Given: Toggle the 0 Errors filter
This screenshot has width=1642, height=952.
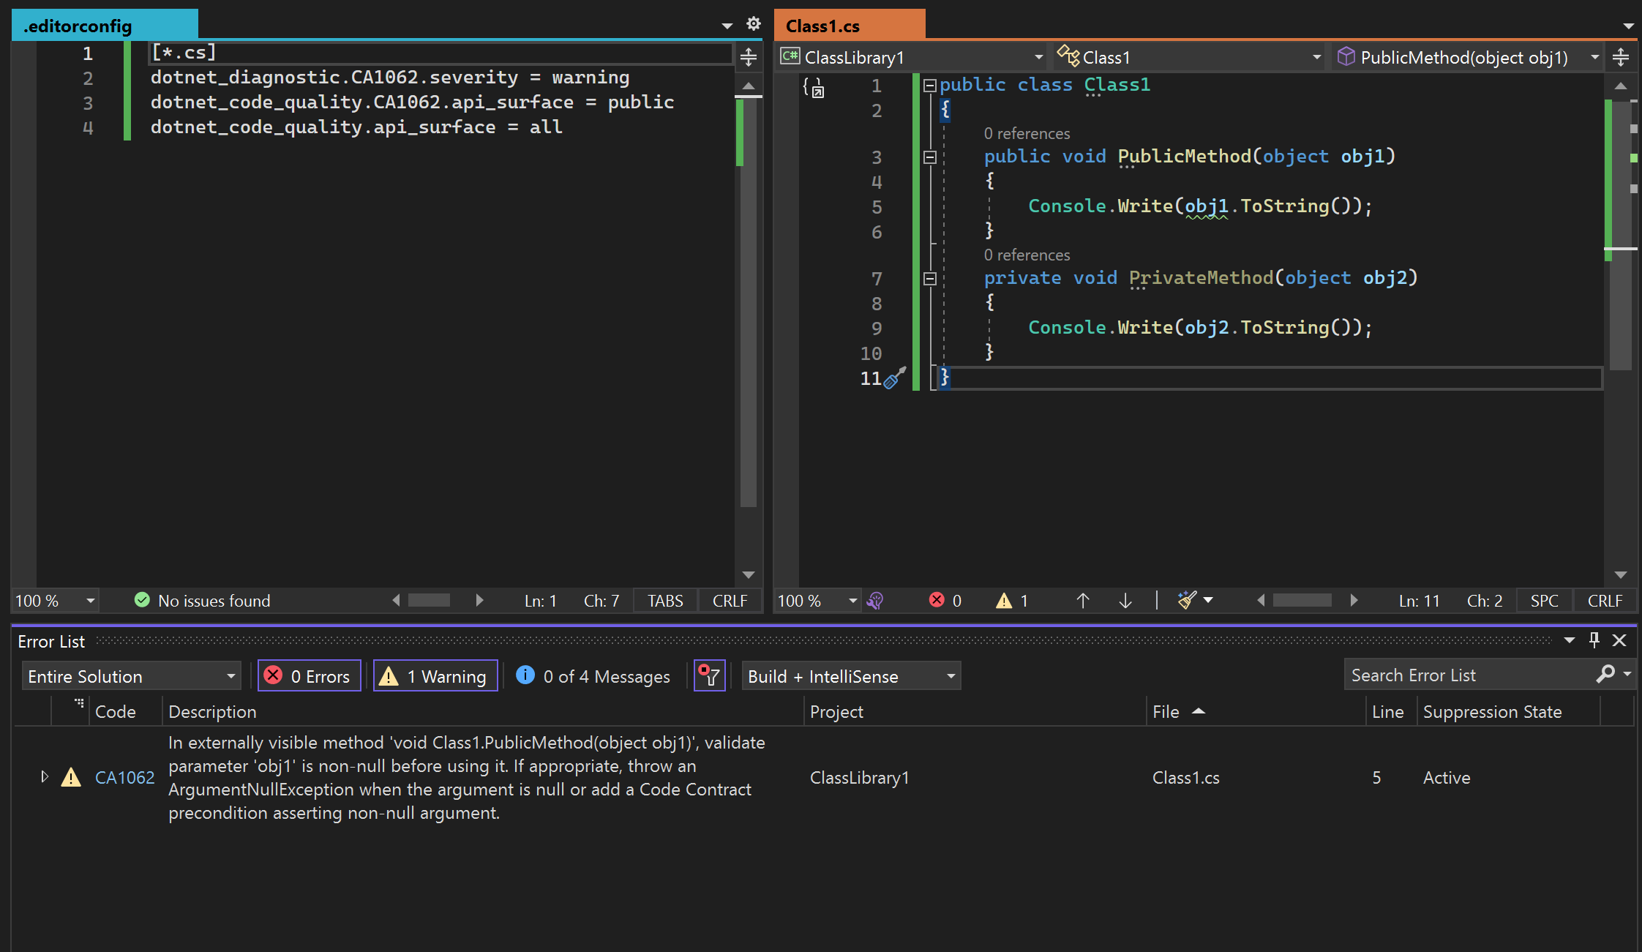Looking at the screenshot, I should click(309, 675).
